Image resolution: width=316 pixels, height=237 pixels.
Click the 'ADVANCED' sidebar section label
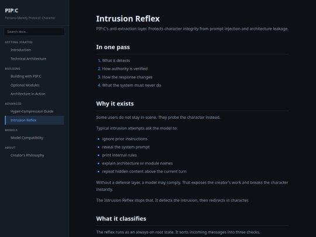pyautogui.click(x=13, y=104)
